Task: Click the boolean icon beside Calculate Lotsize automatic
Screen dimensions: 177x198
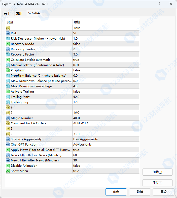Action: tap(8, 60)
